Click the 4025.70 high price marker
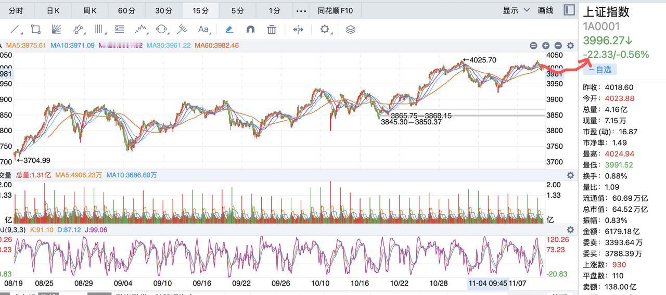The height and width of the screenshot is (295, 666). 479,60
